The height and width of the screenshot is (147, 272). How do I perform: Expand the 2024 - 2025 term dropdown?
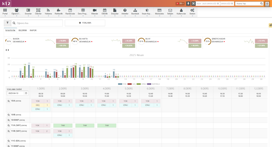[x=207, y=3]
